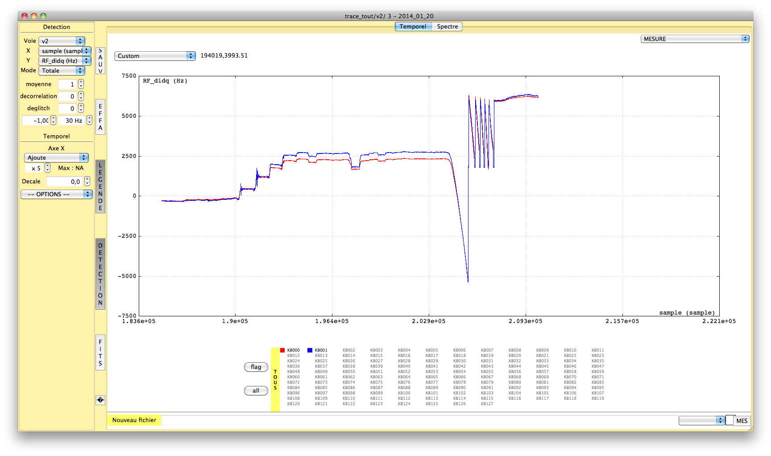Click the vertical FITS button
771x456 pixels.
pos(100,352)
